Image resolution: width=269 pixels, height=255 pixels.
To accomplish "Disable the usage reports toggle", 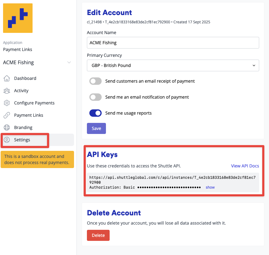I will [x=96, y=113].
